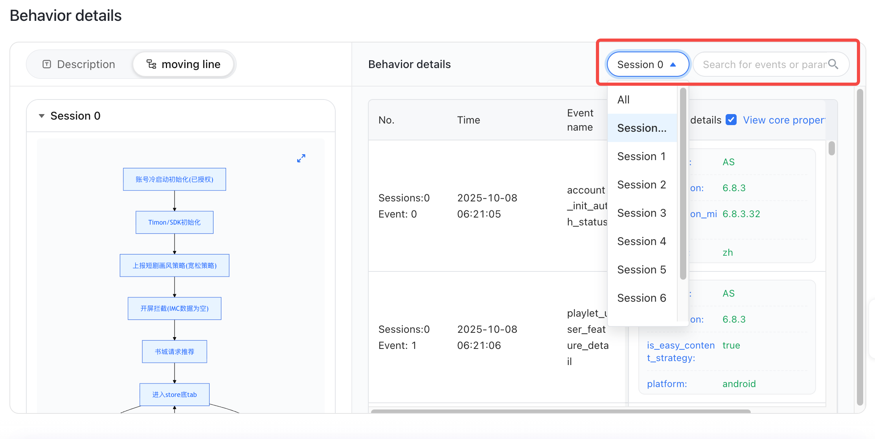This screenshot has width=875, height=439.
Task: Collapse the Session 0 panel triangle
Action: (41, 116)
